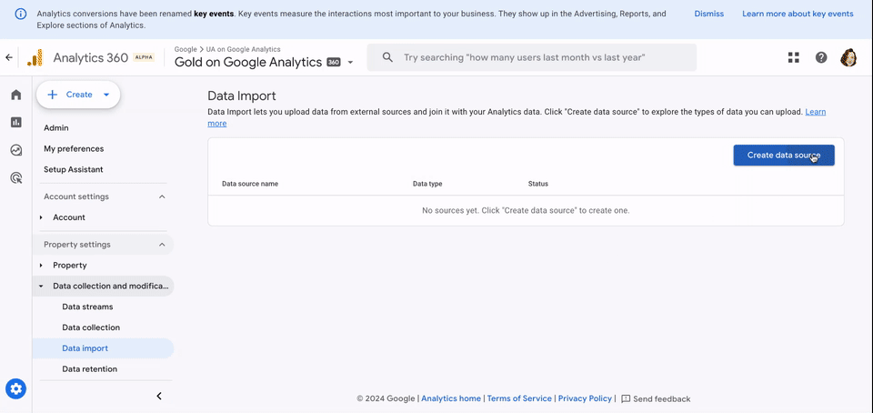Open the property selector dropdown arrow
This screenshot has height=413, width=873.
(x=350, y=63)
